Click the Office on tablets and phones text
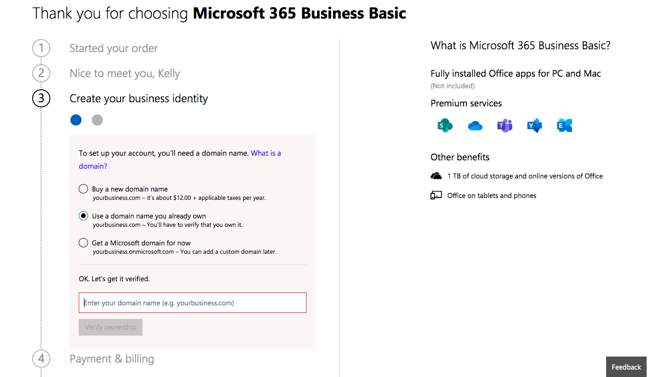 (491, 196)
